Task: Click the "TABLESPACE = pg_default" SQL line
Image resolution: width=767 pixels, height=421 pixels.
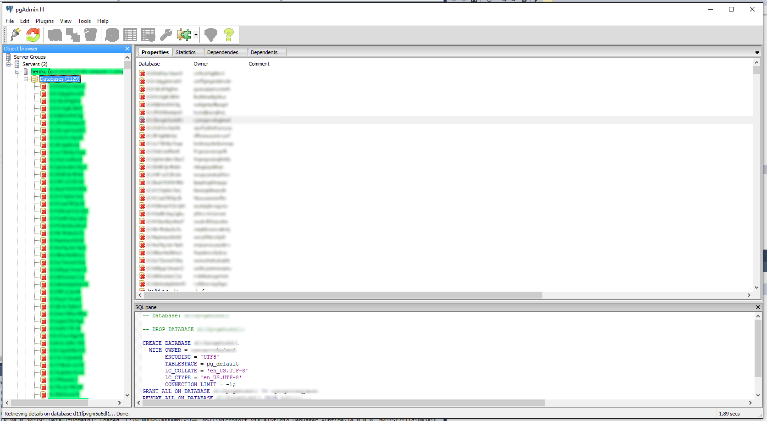Action: pos(202,364)
